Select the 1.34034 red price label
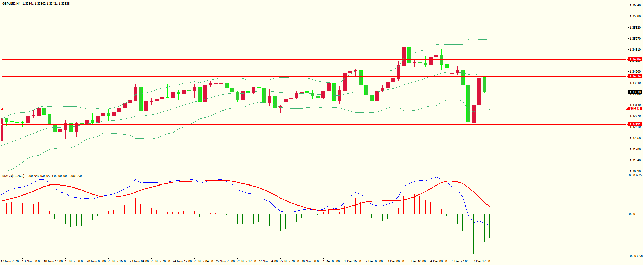Viewport: 643px width, 265px height. [635, 76]
